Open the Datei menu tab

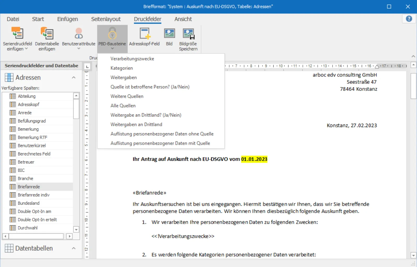13,19
